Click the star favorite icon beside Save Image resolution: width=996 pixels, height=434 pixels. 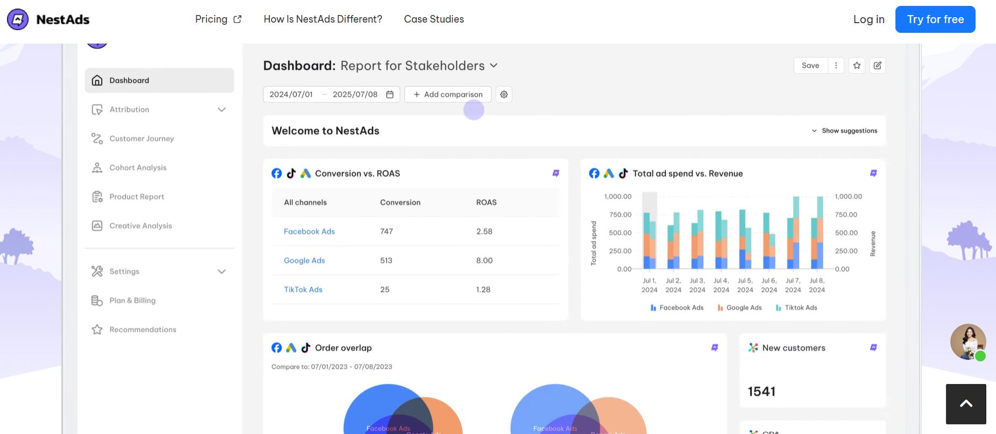(x=857, y=66)
